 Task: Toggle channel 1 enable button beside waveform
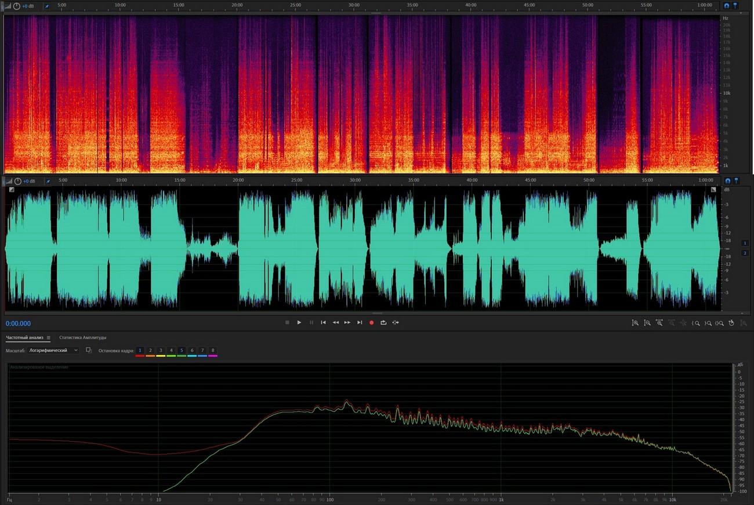[745, 243]
